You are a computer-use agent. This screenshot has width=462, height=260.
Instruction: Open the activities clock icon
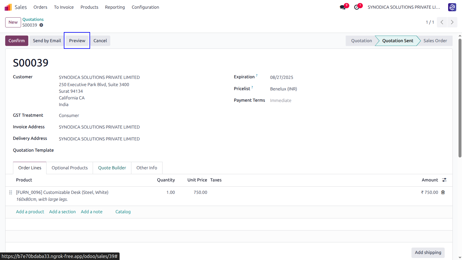click(x=357, y=7)
